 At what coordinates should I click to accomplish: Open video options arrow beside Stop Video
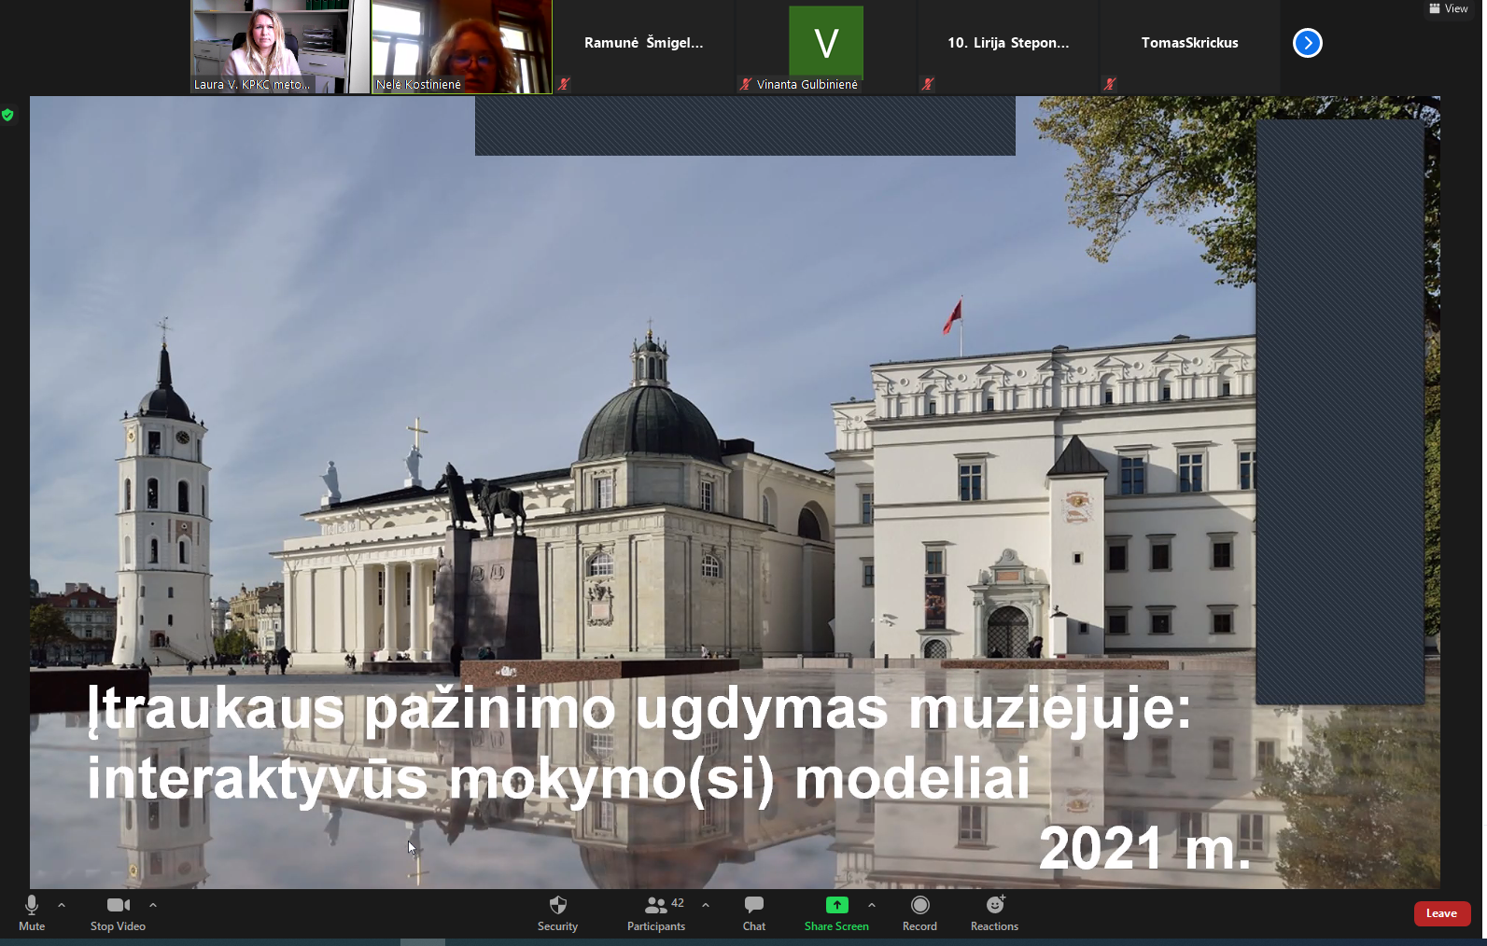153,905
